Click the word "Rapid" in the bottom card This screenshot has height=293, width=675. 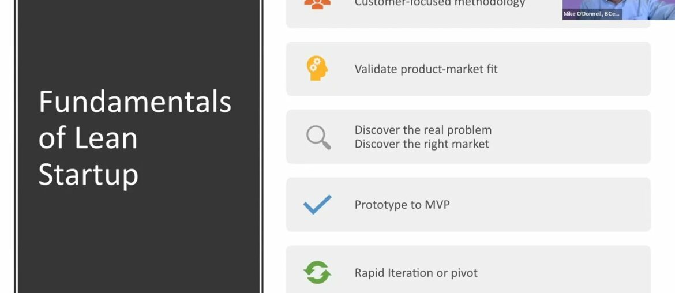coord(370,273)
